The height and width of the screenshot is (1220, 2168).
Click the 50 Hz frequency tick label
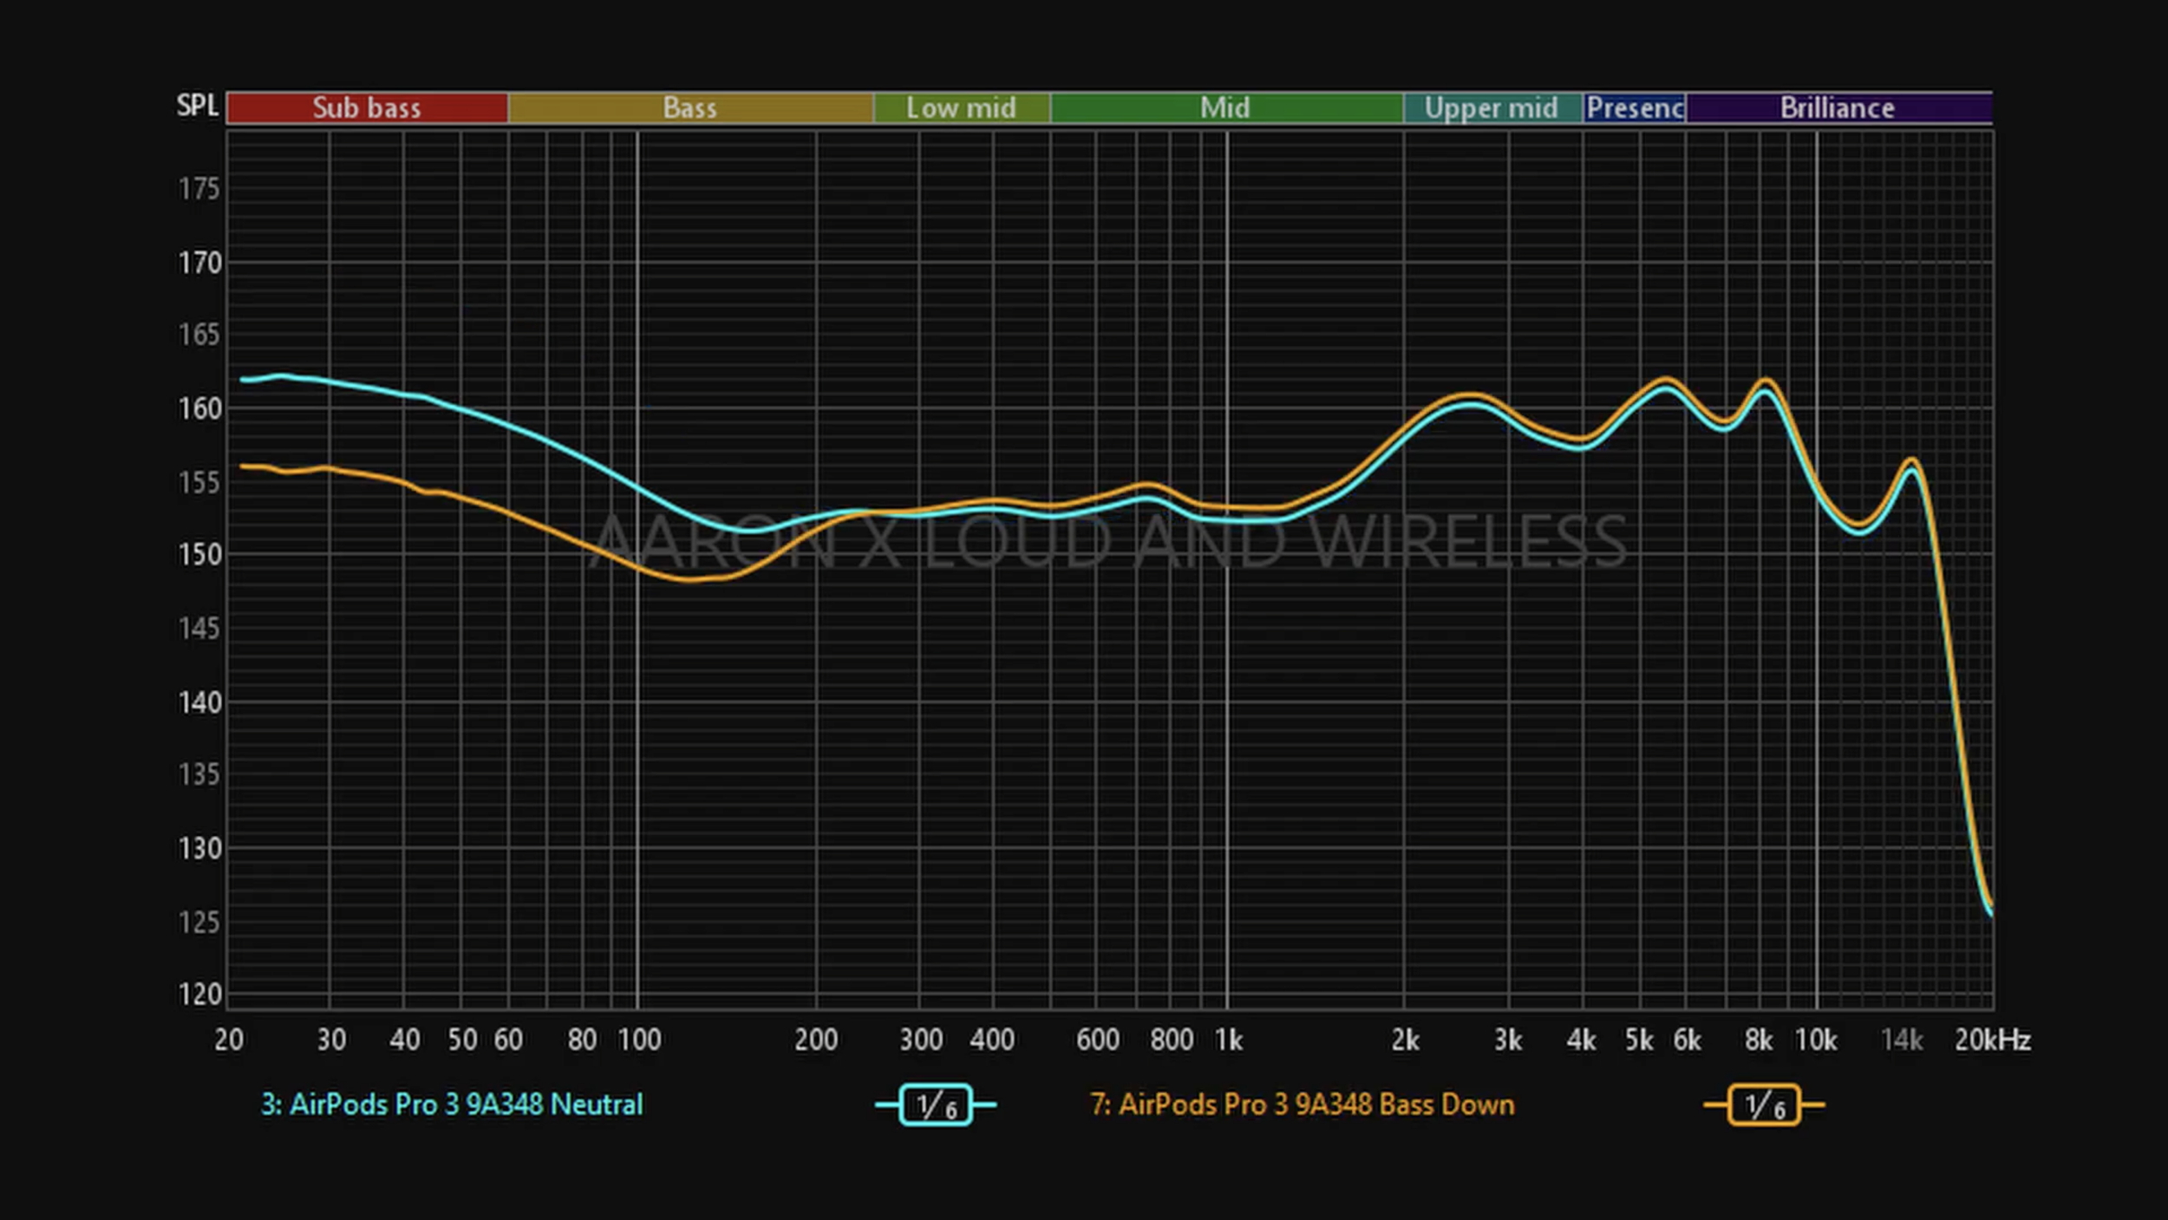coord(462,1040)
